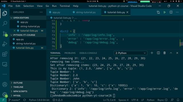Select the Terminal panel tab
This screenshot has width=183, height=102.
(55, 53)
